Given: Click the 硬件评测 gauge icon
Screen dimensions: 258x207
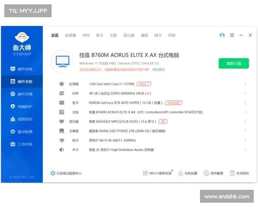Looking at the screenshot, I should pos(12,94).
